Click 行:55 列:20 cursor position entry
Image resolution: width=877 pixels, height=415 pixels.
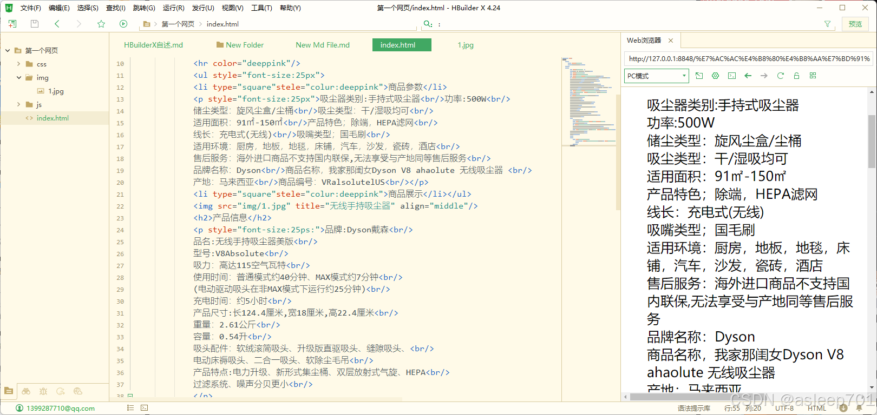(x=743, y=408)
